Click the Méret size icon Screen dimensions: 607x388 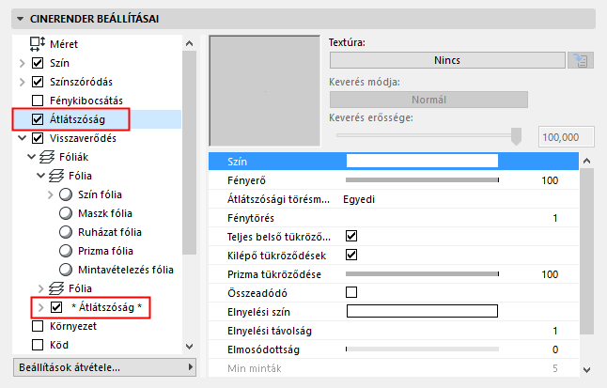39,43
